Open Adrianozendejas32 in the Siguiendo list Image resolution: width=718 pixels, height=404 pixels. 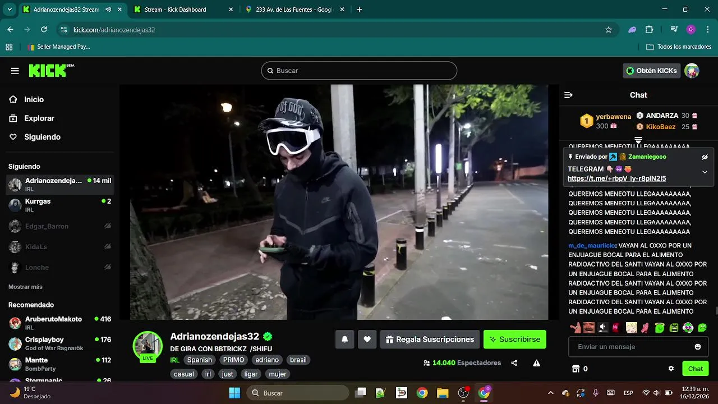click(x=59, y=184)
